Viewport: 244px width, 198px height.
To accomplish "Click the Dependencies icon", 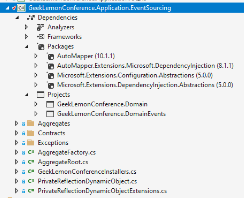I will [31, 18].
